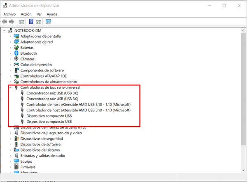Select Entradas y salidas de audio label
Image resolution: width=247 pixels, height=182 pixels.
tap(43, 156)
